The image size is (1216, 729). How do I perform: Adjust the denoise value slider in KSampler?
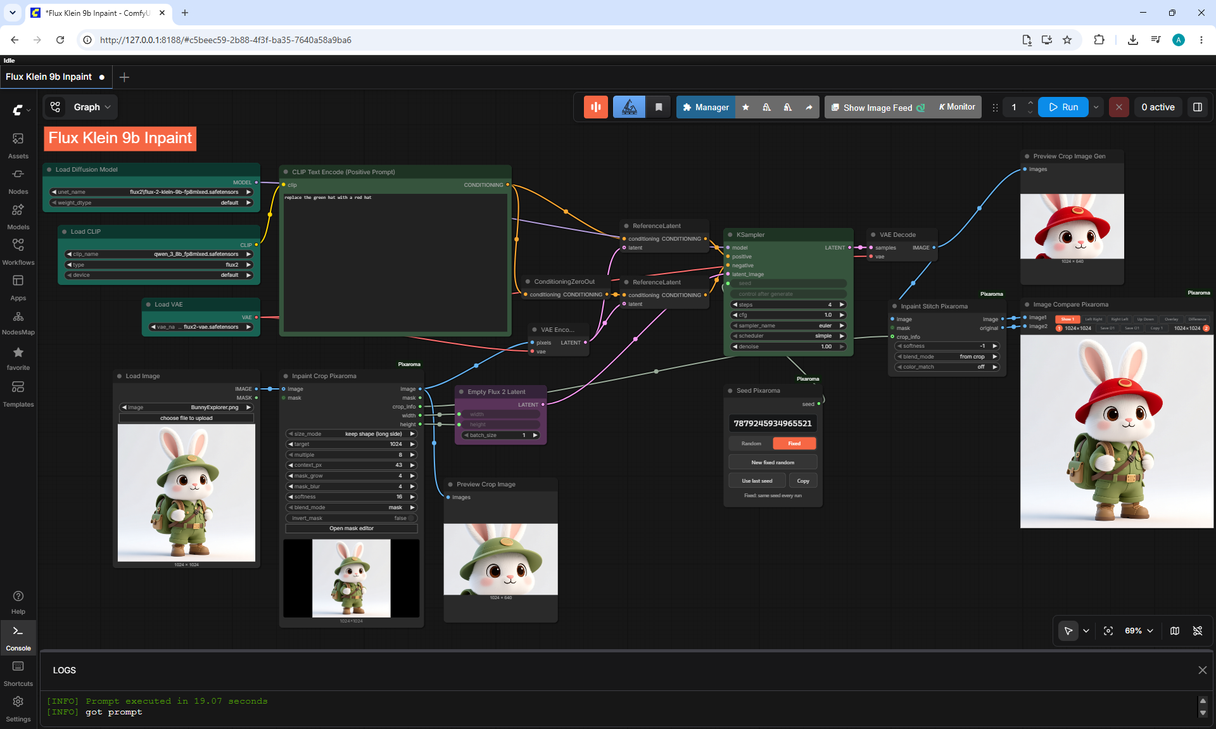point(788,346)
